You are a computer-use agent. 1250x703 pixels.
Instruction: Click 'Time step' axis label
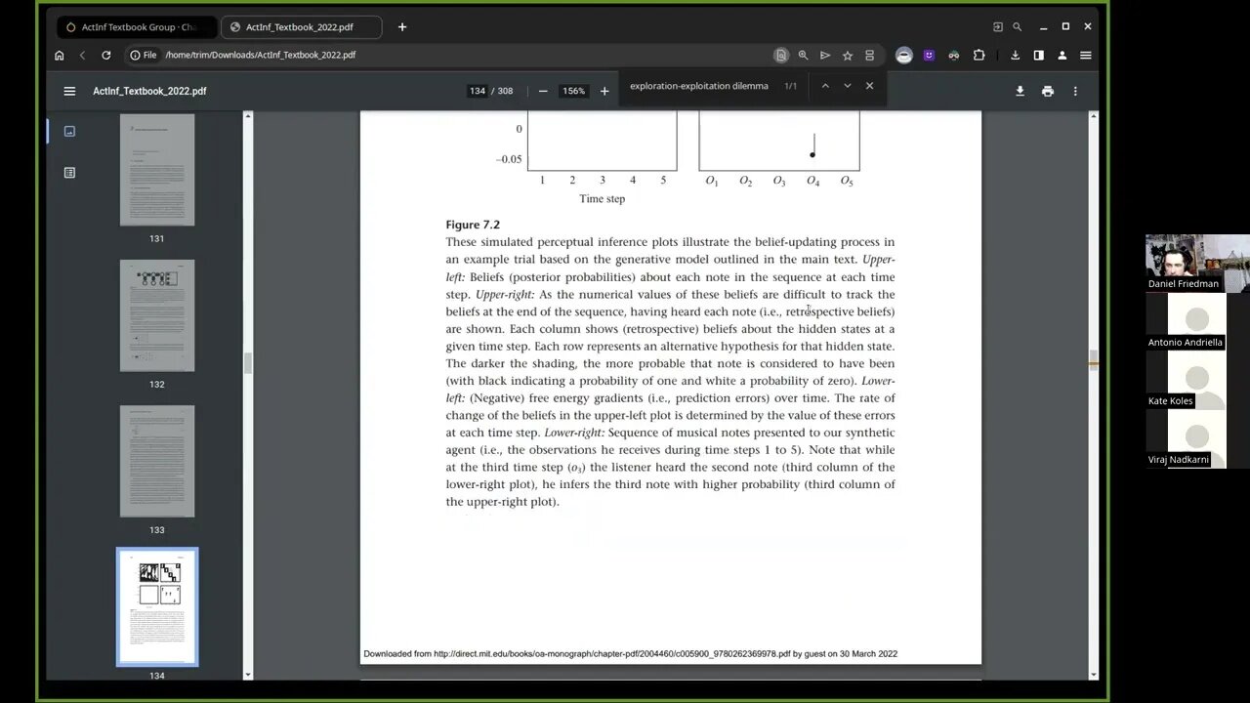pyautogui.click(x=602, y=198)
